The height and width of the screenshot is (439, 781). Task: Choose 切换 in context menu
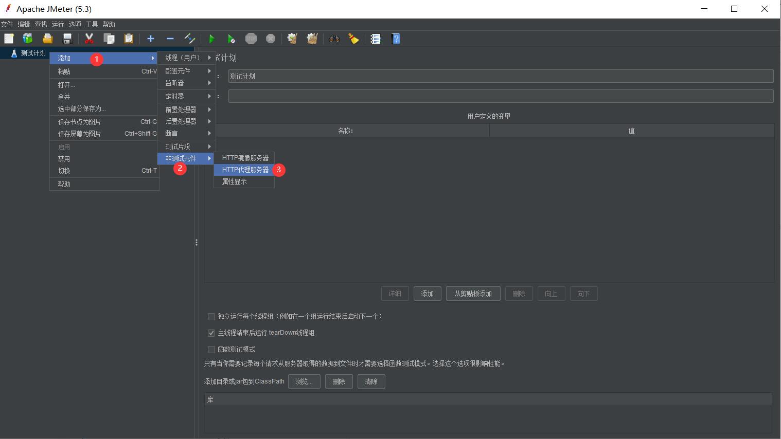(104, 171)
